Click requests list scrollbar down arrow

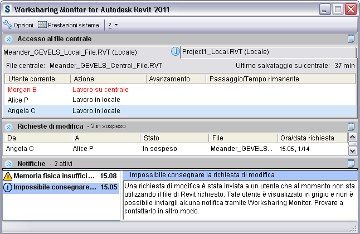coord(352,151)
